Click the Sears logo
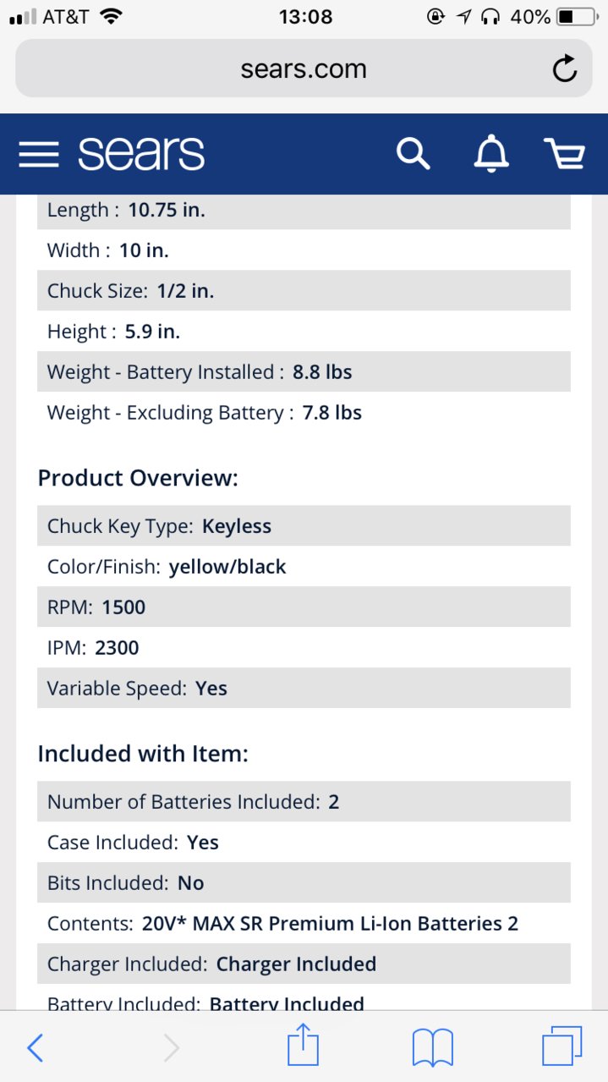The height and width of the screenshot is (1082, 608). (x=141, y=154)
